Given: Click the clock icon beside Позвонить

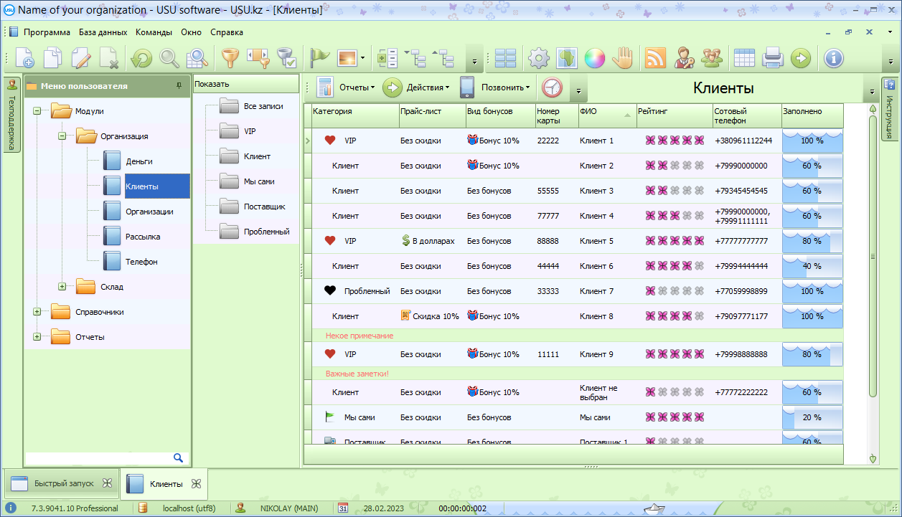Looking at the screenshot, I should (553, 87).
